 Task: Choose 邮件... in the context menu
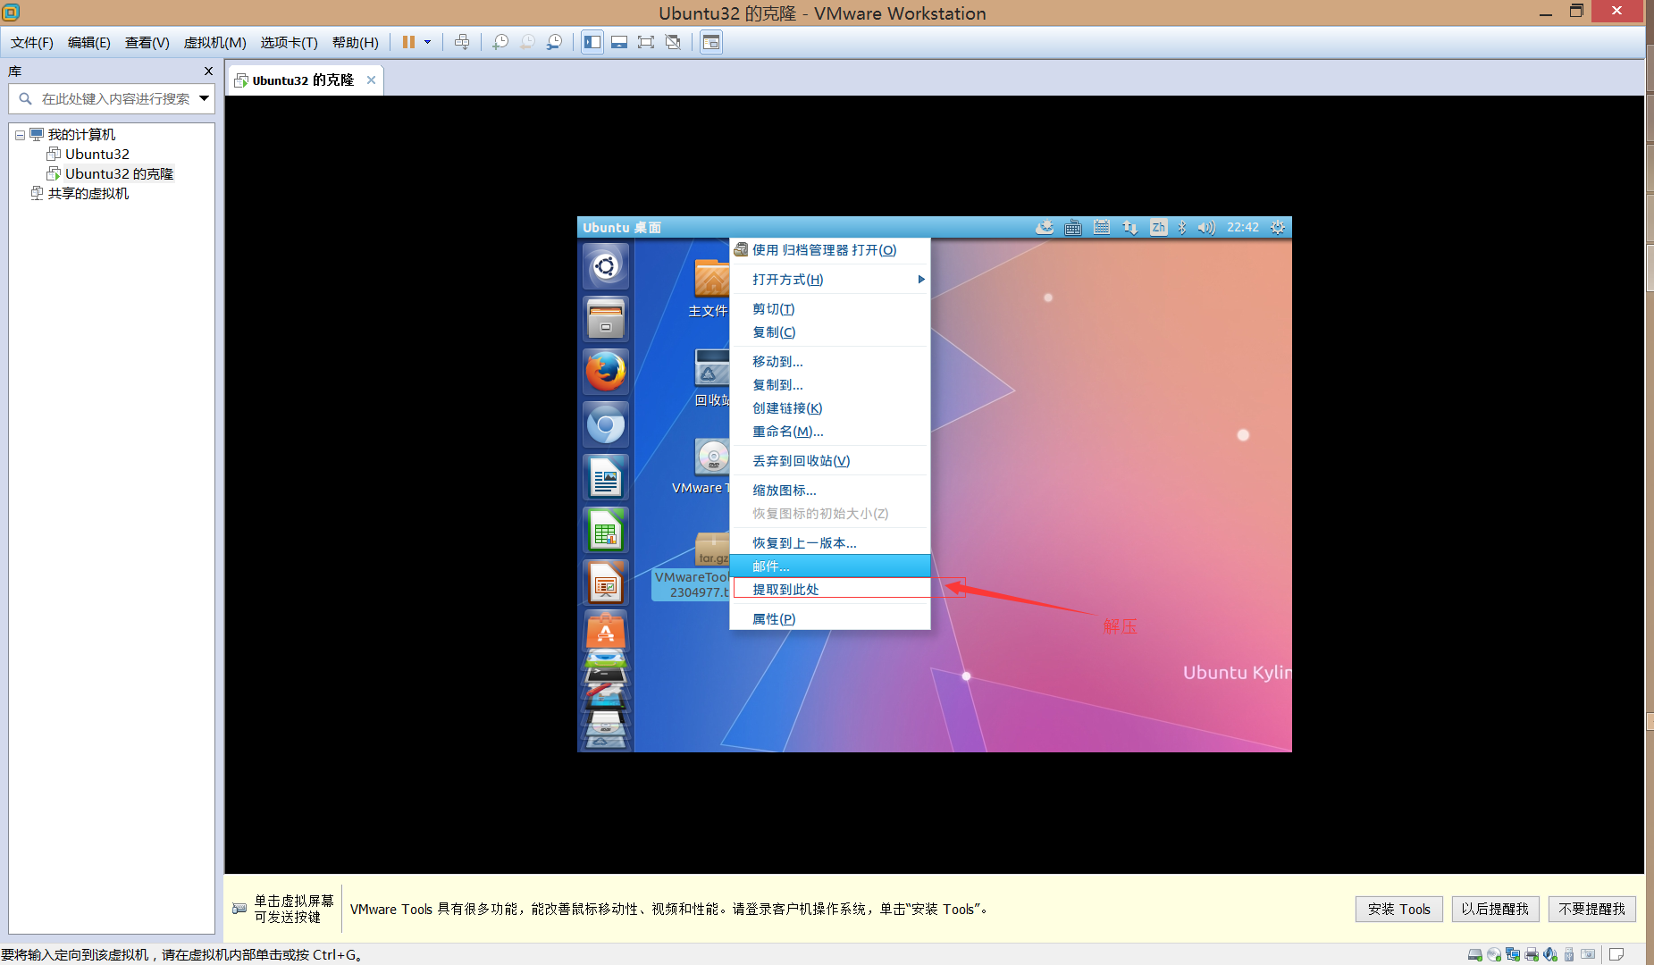coord(829,566)
